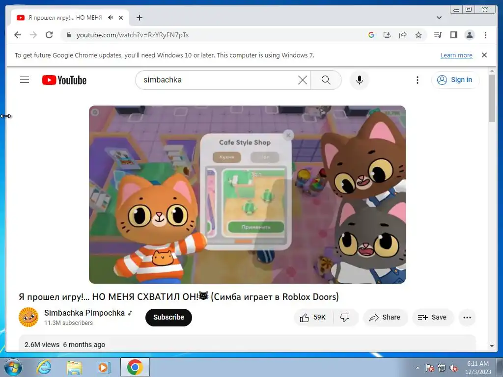The width and height of the screenshot is (503, 377).
Task: Mute tab via speaker icon
Action: click(x=111, y=18)
